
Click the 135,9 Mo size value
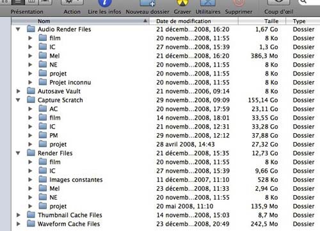tap(264, 206)
